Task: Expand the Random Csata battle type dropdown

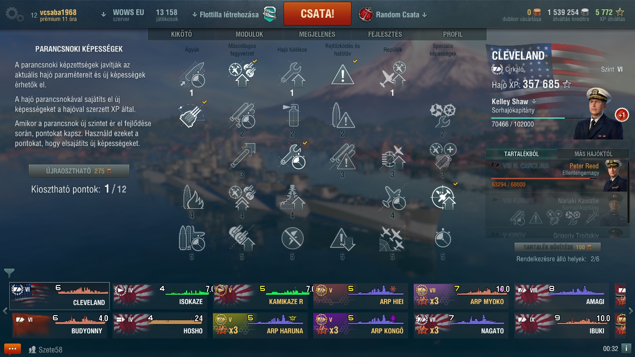Action: pos(393,14)
